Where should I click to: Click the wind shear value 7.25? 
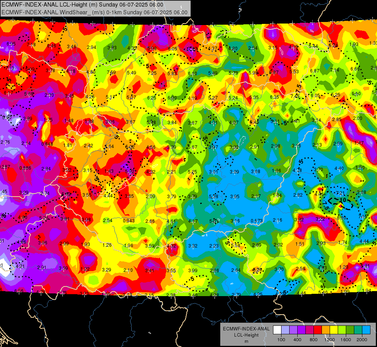pos(152,73)
